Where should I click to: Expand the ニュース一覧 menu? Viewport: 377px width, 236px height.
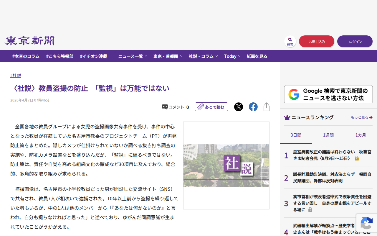click(x=133, y=56)
